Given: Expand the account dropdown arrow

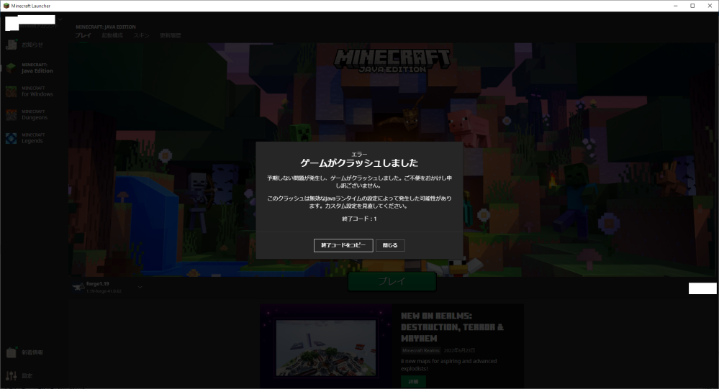Looking at the screenshot, I should click(60, 19).
